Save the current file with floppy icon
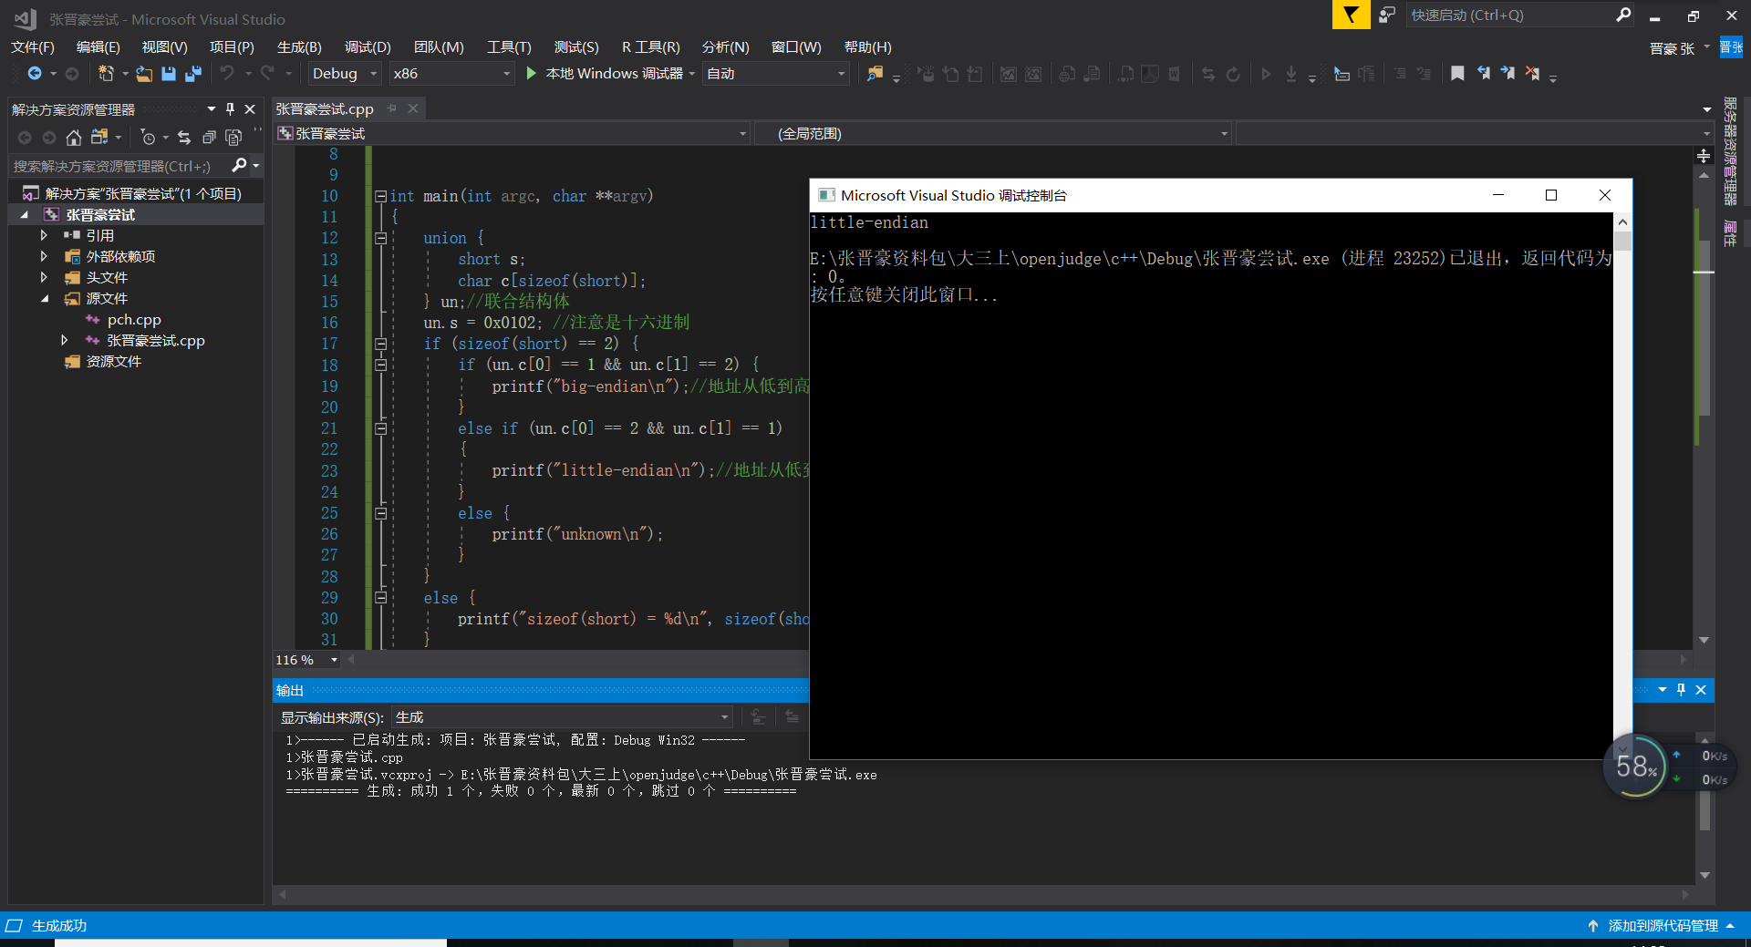 (169, 74)
